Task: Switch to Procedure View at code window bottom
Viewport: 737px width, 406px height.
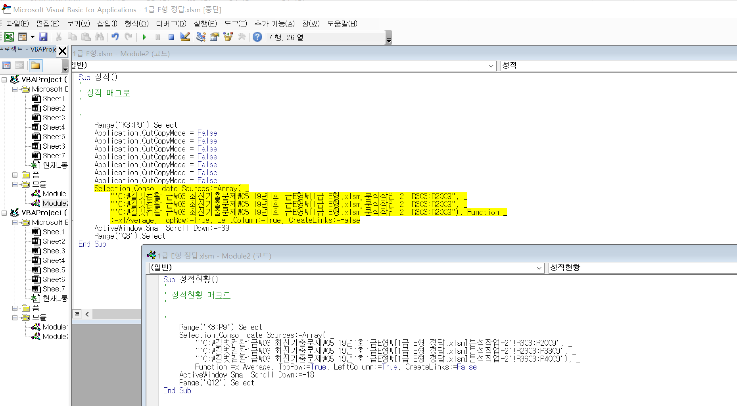Action: [77, 314]
